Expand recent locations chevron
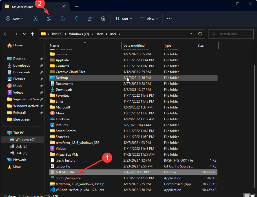Image resolution: width=257 pixels, height=197 pixels. point(24,34)
